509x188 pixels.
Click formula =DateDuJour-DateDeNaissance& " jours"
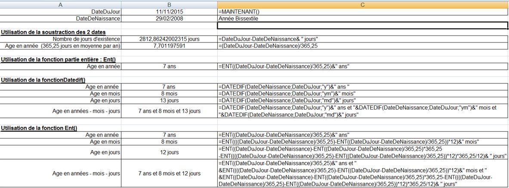[363, 39]
